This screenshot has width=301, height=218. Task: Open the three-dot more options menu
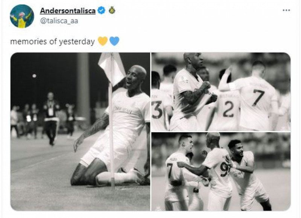pyautogui.click(x=286, y=11)
